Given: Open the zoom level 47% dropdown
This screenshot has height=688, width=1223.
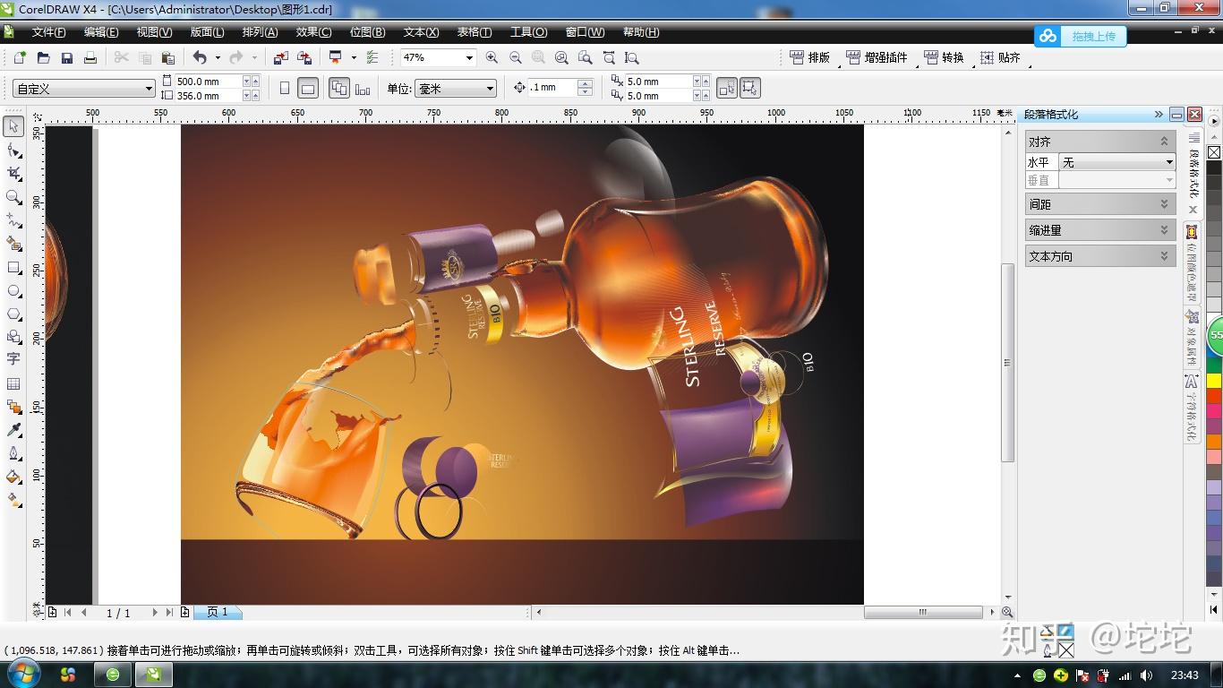Looking at the screenshot, I should click(468, 57).
